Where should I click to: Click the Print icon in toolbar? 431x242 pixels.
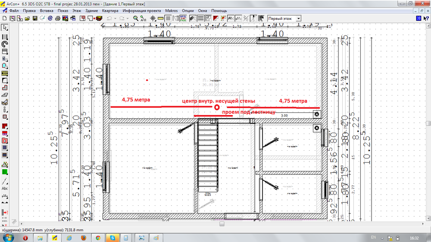point(57,19)
